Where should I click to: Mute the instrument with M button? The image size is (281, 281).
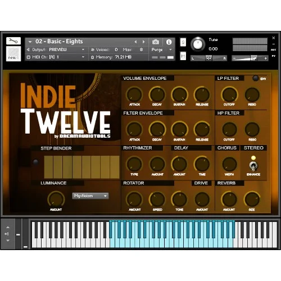point(183,56)
